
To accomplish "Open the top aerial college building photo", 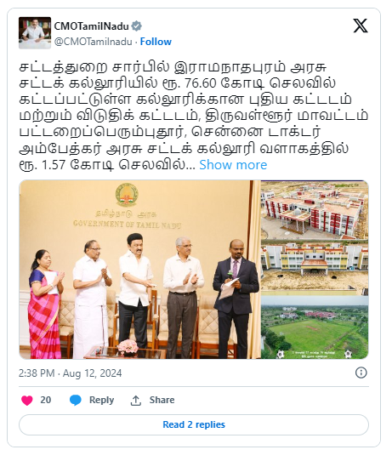I will tap(315, 209).
